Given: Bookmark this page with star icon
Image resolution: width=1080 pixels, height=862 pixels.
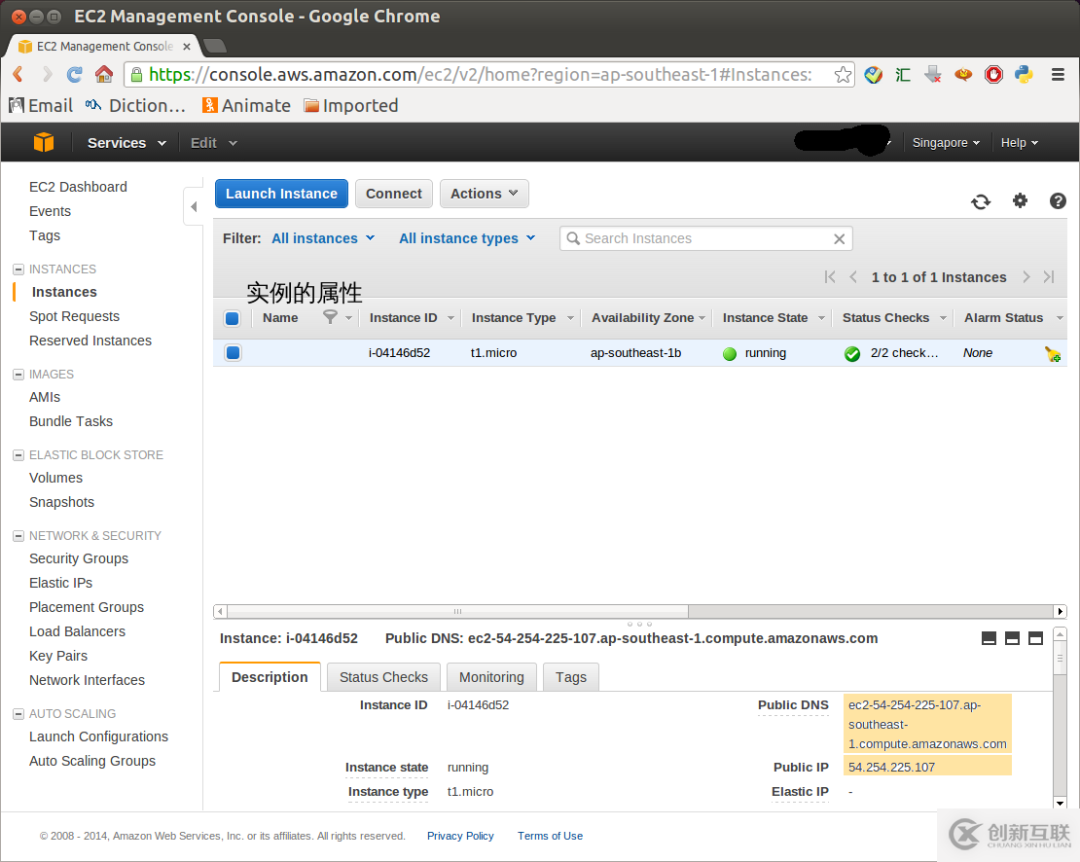Looking at the screenshot, I should pyautogui.click(x=843, y=74).
